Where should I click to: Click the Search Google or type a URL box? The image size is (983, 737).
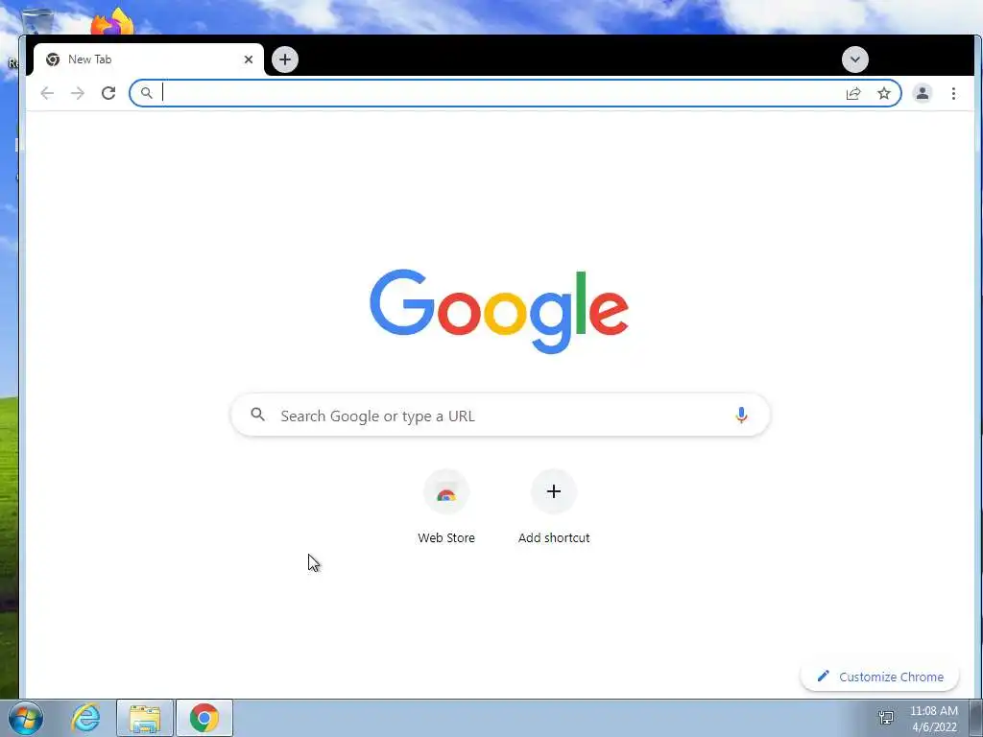(x=500, y=415)
